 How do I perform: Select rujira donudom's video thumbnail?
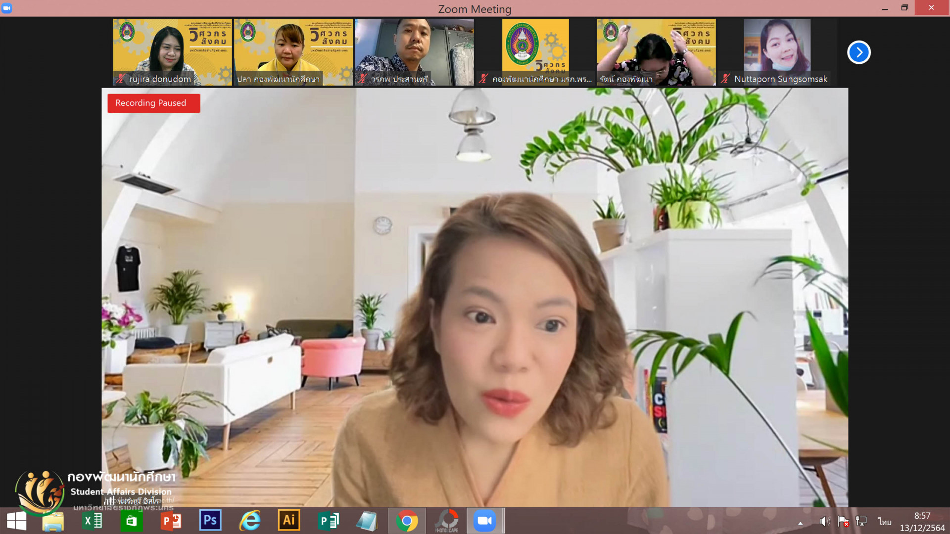(172, 52)
